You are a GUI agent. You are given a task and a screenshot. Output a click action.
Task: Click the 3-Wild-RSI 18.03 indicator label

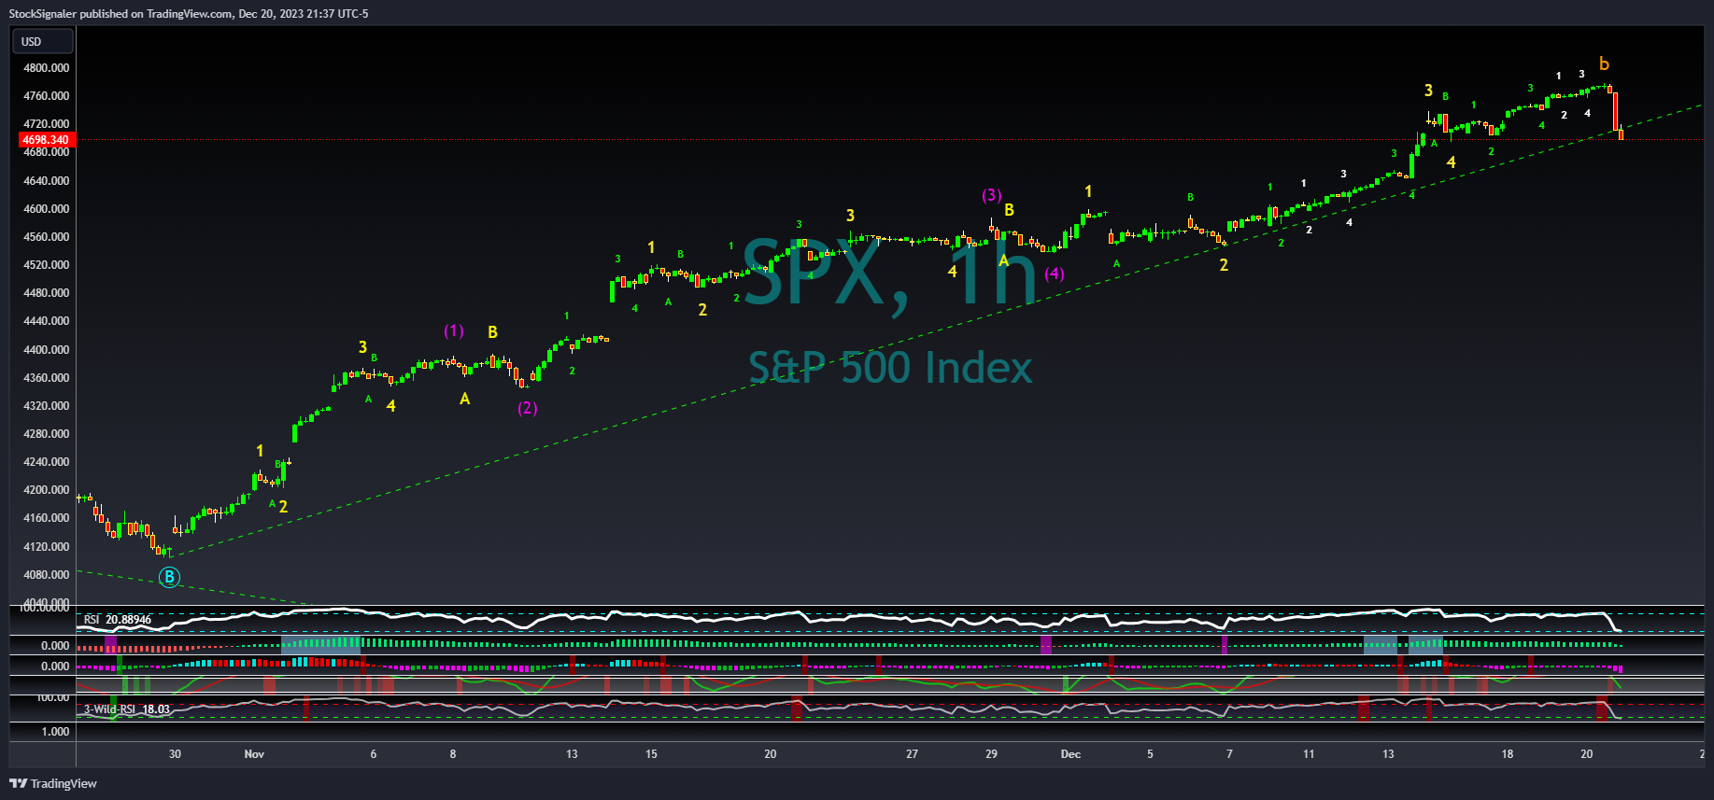[127, 709]
